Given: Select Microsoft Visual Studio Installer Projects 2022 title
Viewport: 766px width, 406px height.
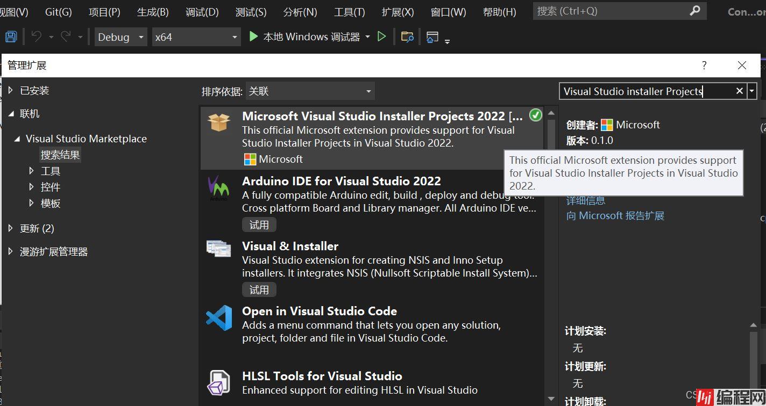Looking at the screenshot, I should pos(382,116).
